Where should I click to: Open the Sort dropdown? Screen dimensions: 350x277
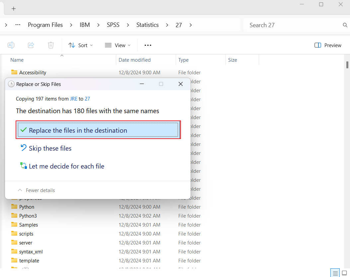coord(80,45)
